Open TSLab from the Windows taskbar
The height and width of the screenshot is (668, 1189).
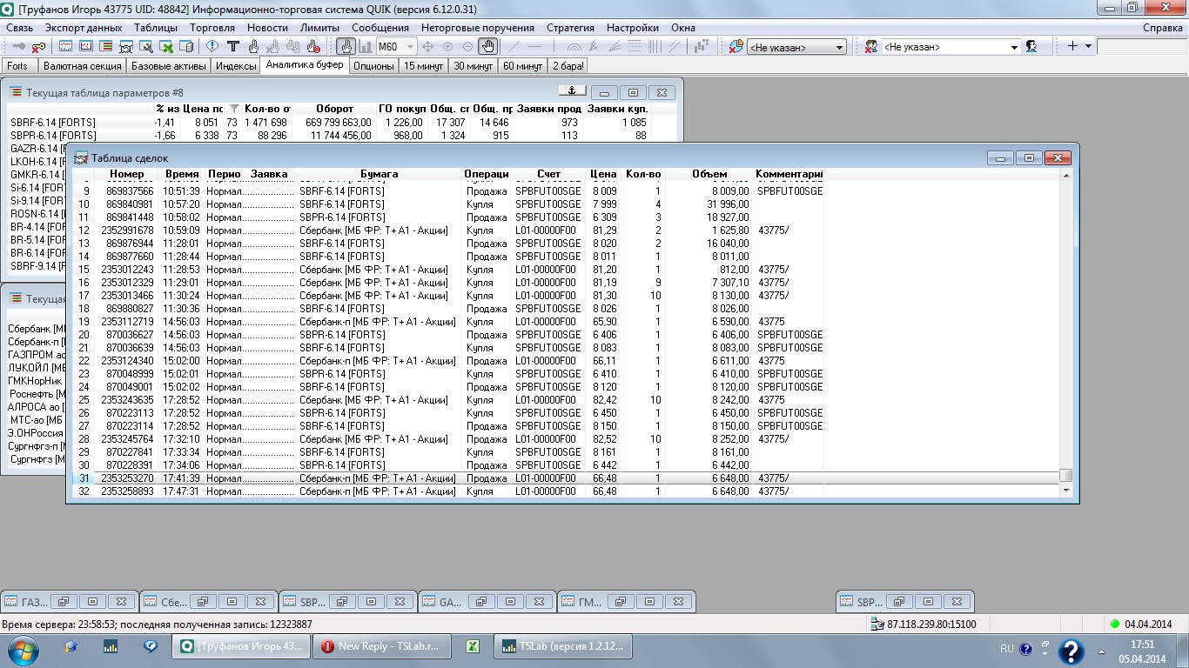coord(563,646)
